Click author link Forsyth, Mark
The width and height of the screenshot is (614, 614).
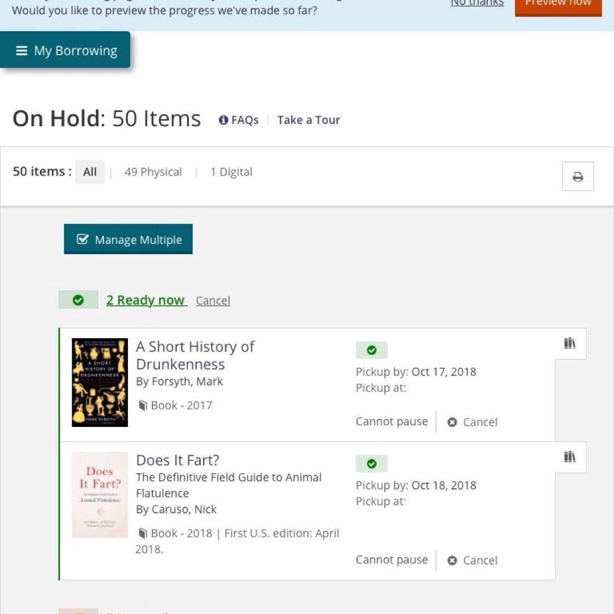point(187,381)
